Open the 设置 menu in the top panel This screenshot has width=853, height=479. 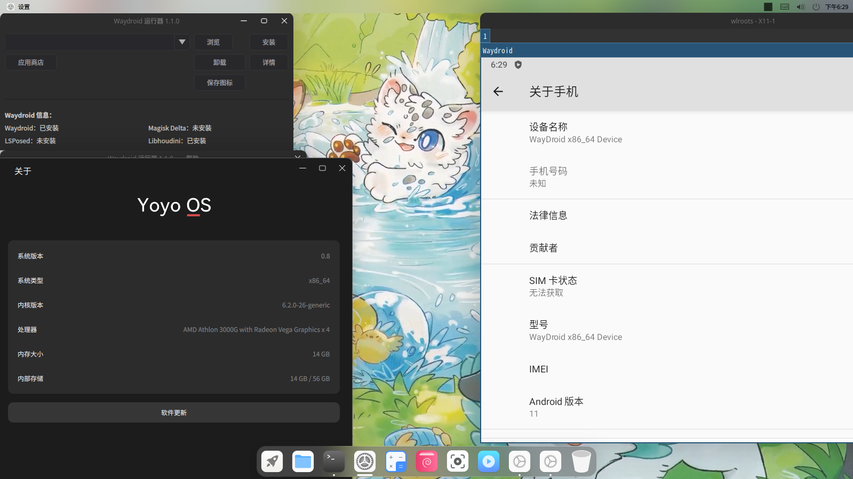tap(24, 7)
